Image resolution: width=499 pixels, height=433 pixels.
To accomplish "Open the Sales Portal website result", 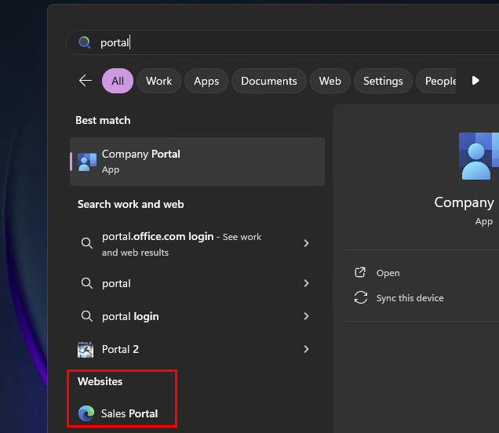I will click(129, 413).
